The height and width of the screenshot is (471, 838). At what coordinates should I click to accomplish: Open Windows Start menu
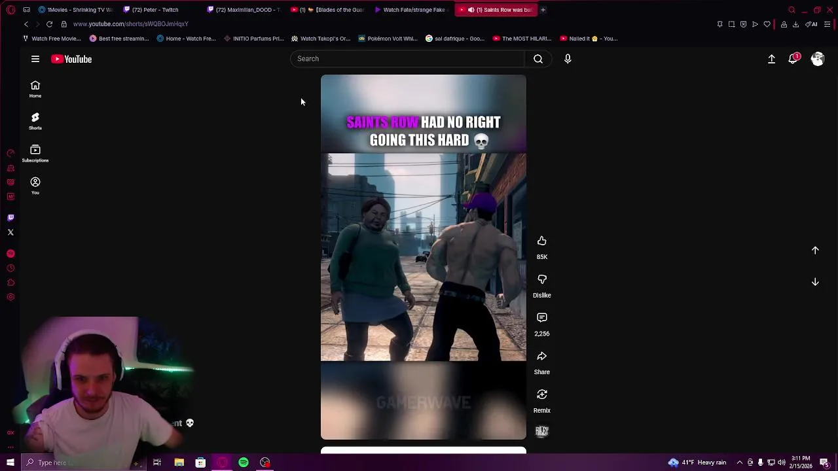pos(10,462)
